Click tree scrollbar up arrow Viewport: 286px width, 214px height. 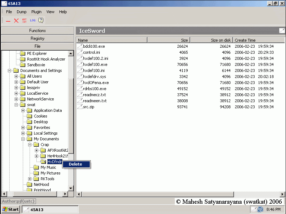71,53
